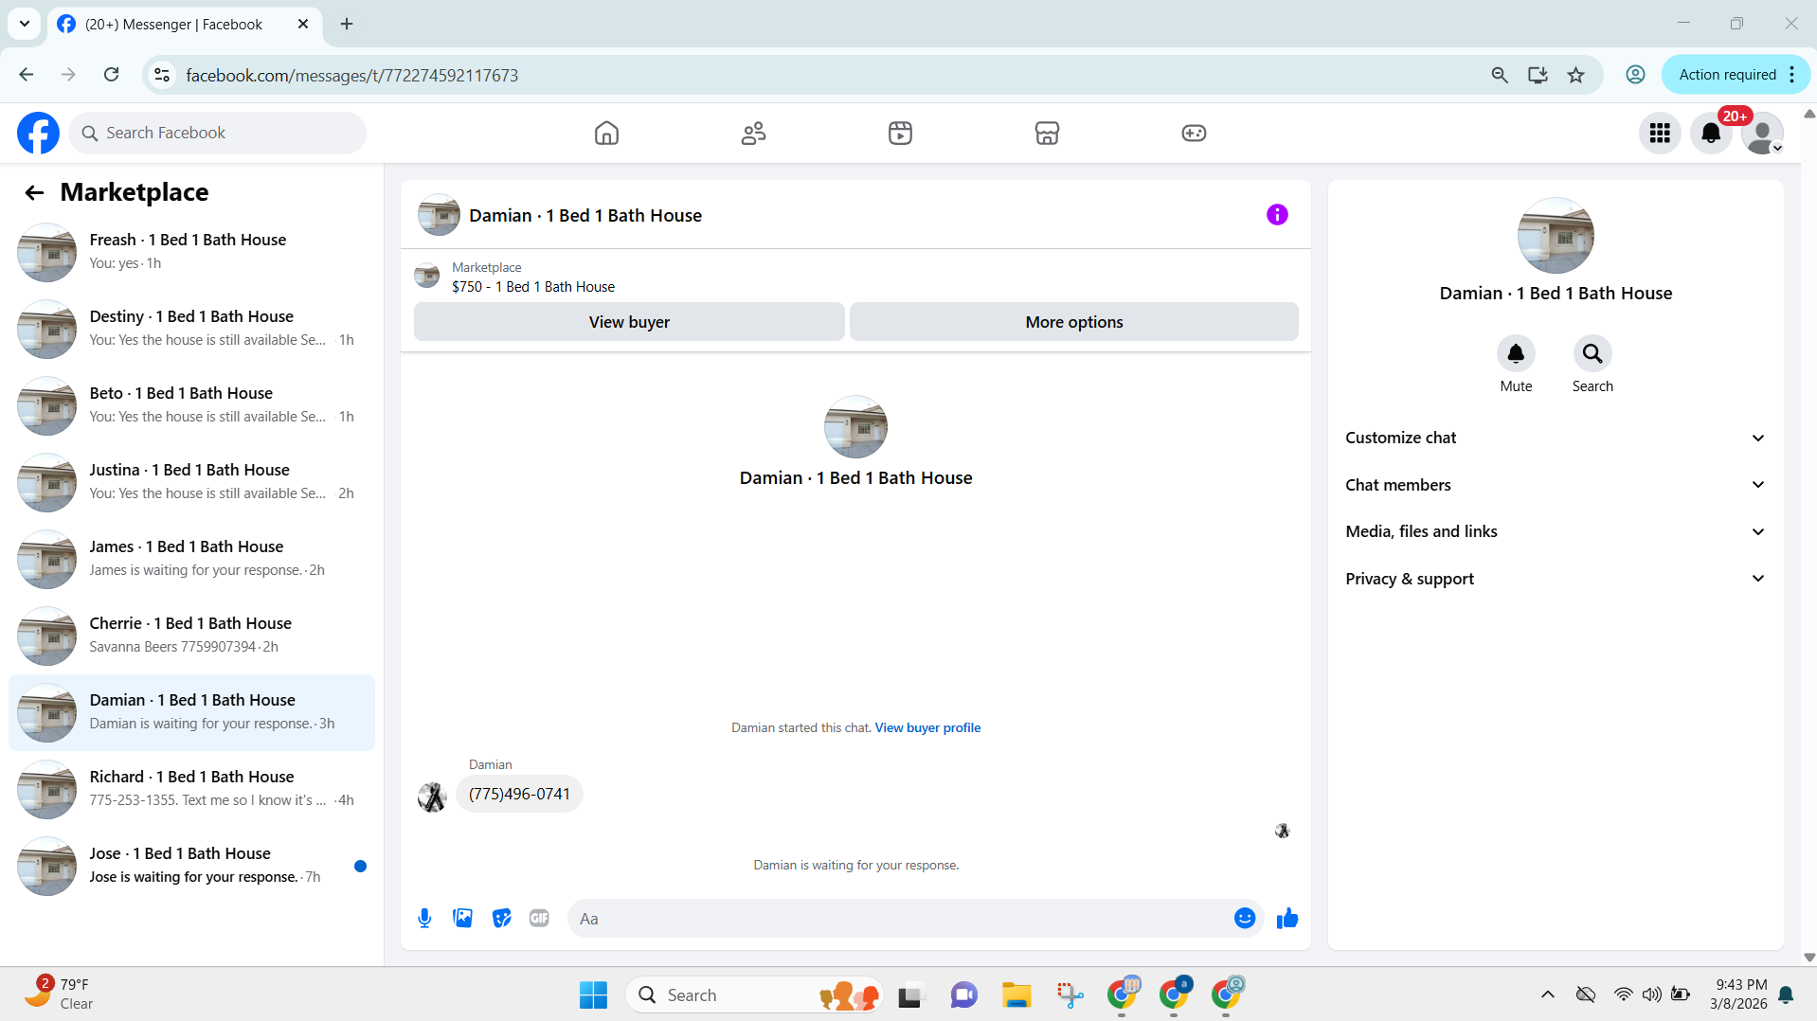Expand the Media, files and links section
Viewport: 1817px width, 1021px height.
coord(1556,531)
